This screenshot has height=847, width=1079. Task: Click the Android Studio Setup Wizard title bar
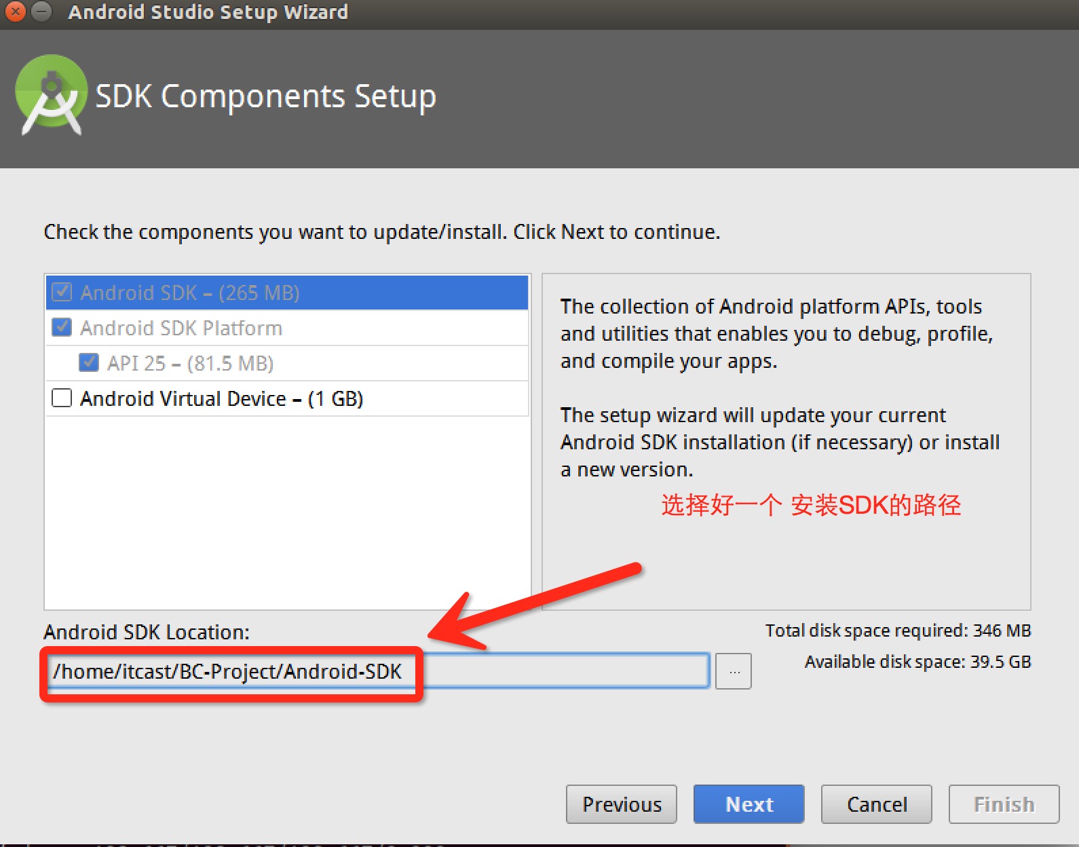[543, 12]
